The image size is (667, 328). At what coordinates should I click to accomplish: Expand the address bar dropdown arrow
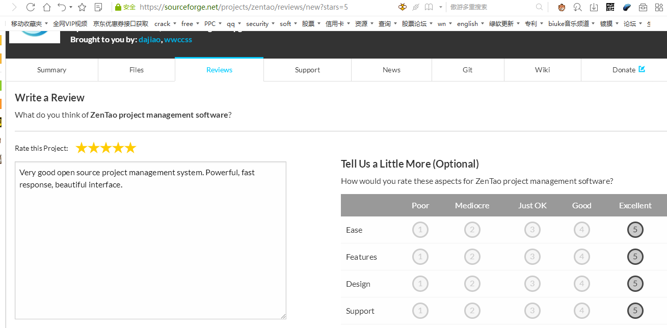click(x=442, y=7)
